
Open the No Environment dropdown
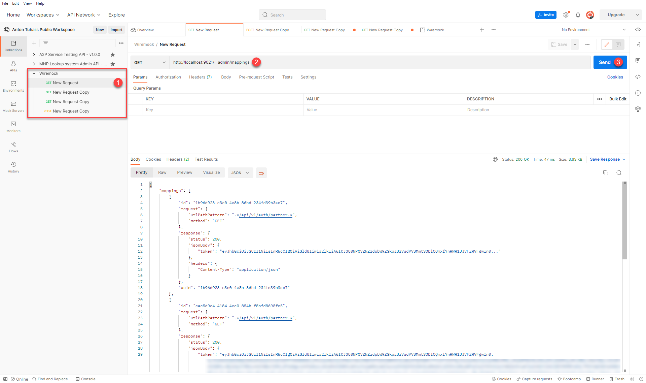coord(594,30)
